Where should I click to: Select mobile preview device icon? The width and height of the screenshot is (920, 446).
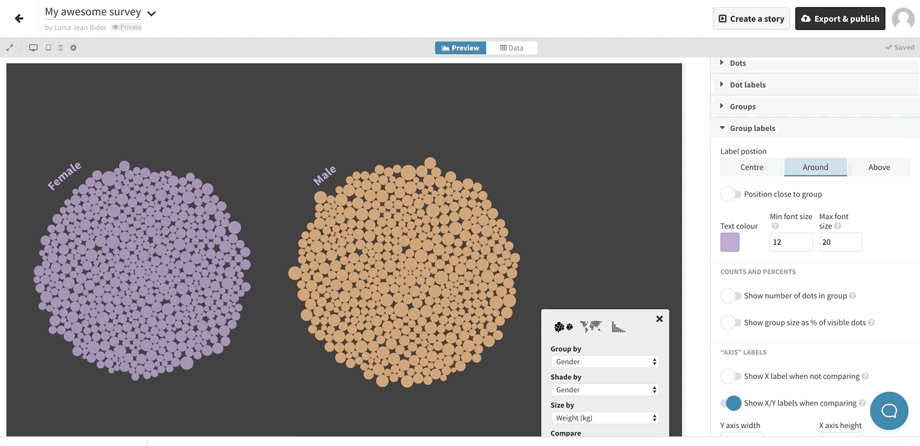click(x=61, y=48)
